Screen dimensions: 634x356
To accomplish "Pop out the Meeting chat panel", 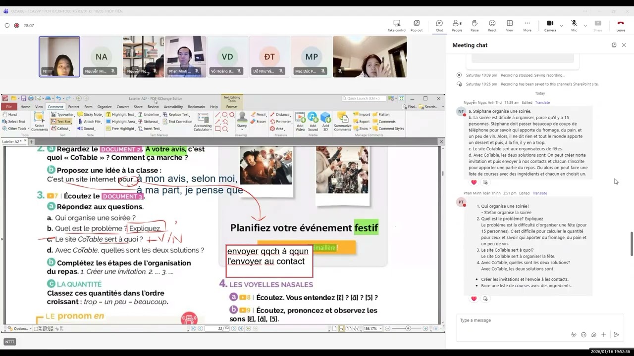I will 614,45.
